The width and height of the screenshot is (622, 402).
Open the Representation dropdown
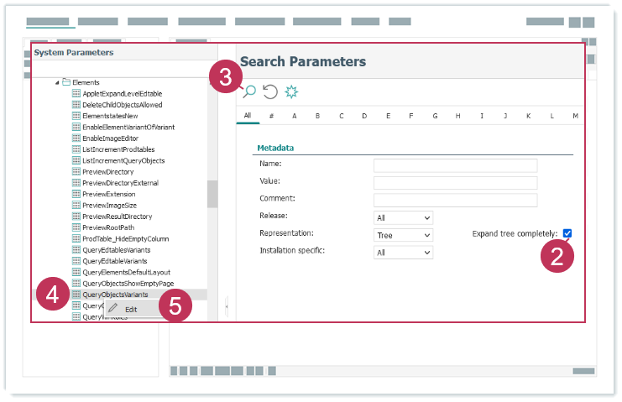click(x=403, y=236)
